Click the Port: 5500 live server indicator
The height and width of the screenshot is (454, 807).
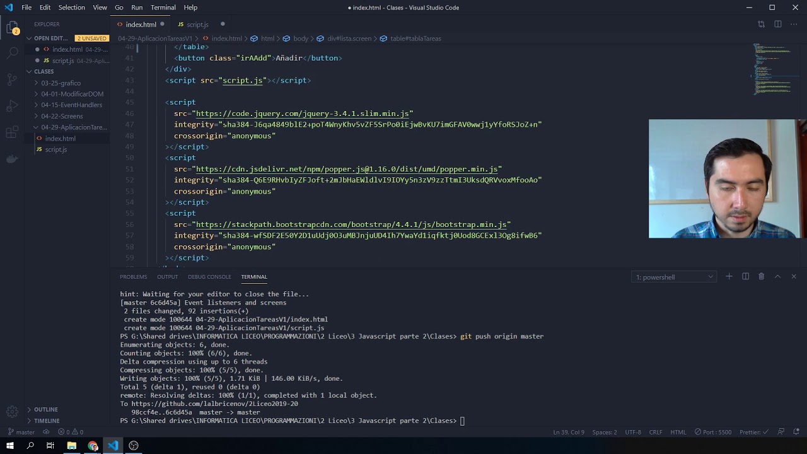click(713, 433)
